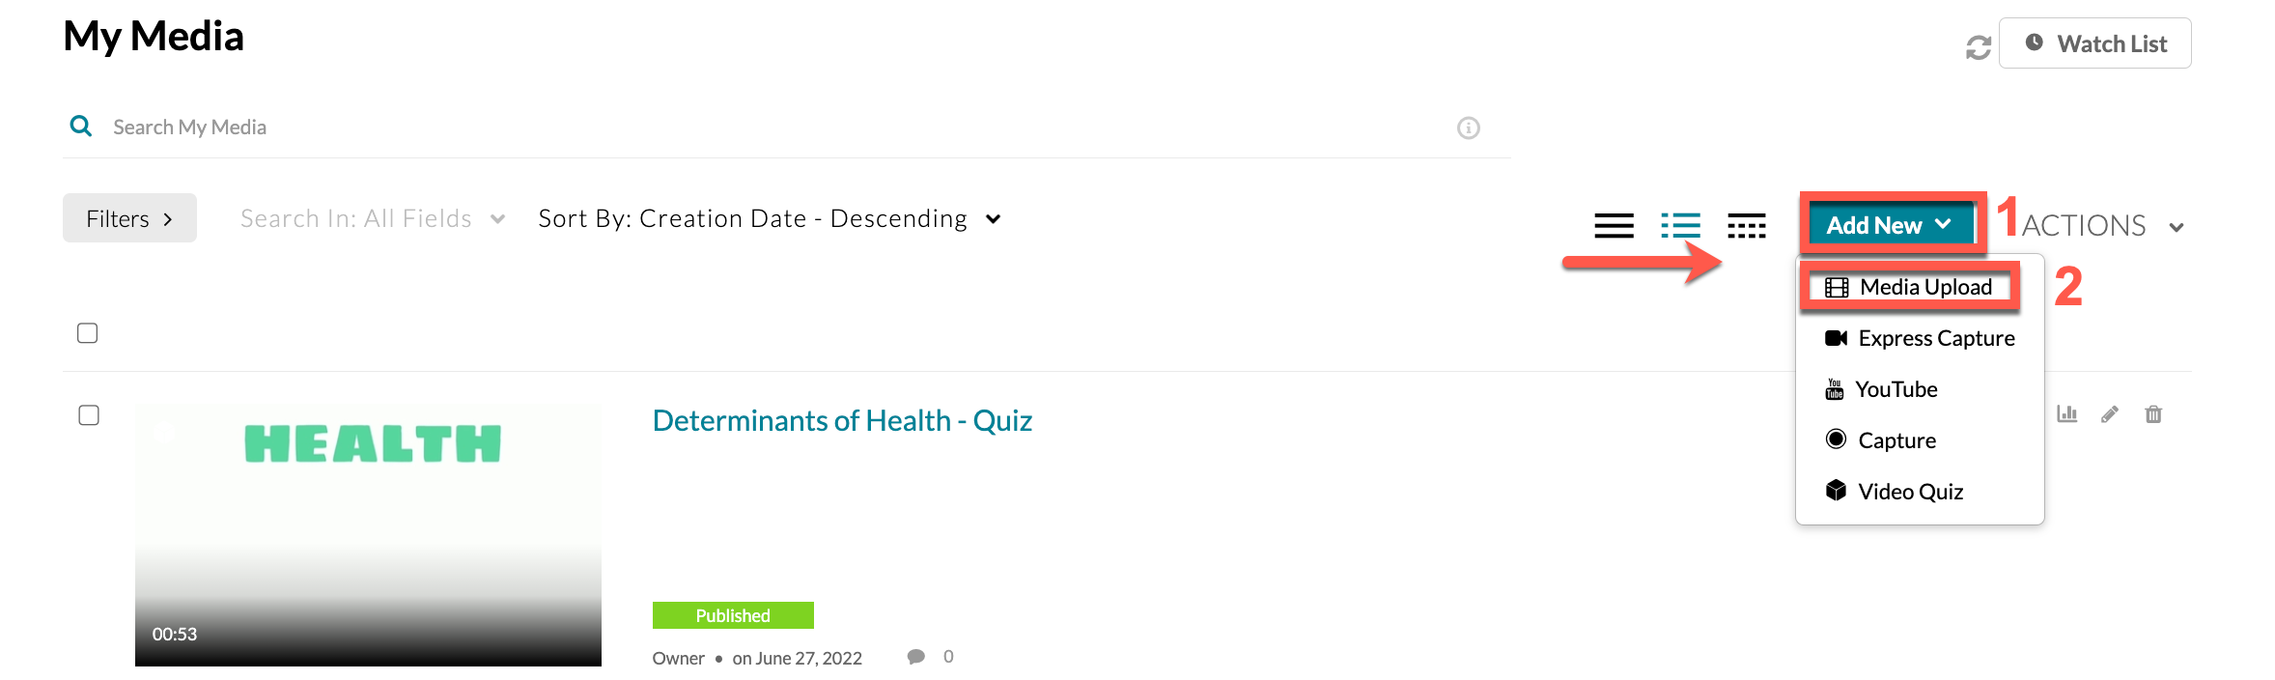Tick the select-all media checkbox
The width and height of the screenshot is (2275, 680).
click(88, 333)
